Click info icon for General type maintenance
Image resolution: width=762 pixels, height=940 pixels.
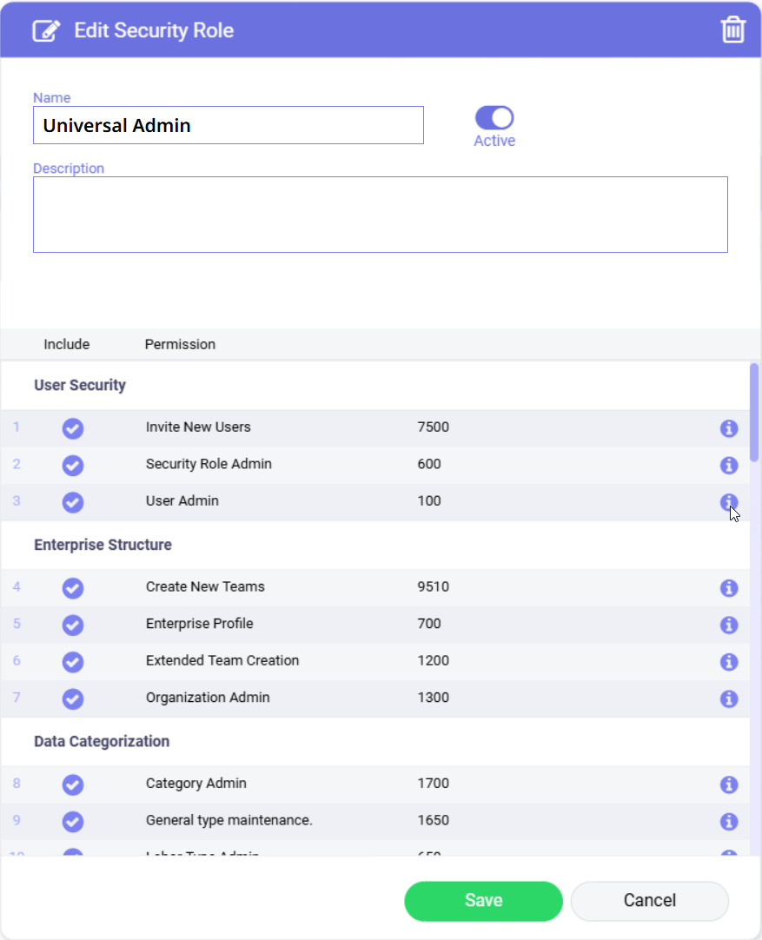click(x=729, y=821)
